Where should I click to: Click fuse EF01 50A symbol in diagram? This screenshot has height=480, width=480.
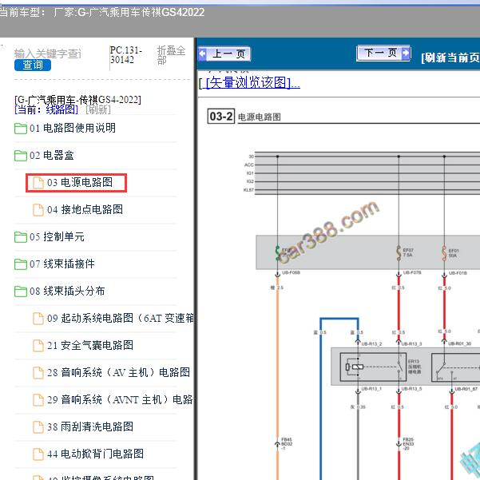(x=444, y=253)
